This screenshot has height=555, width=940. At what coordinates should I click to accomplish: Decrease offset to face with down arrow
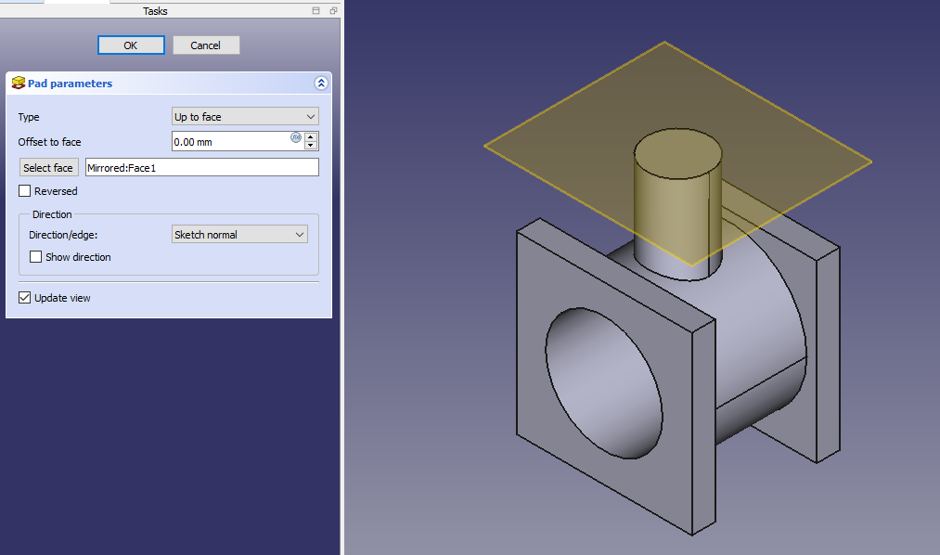point(311,146)
